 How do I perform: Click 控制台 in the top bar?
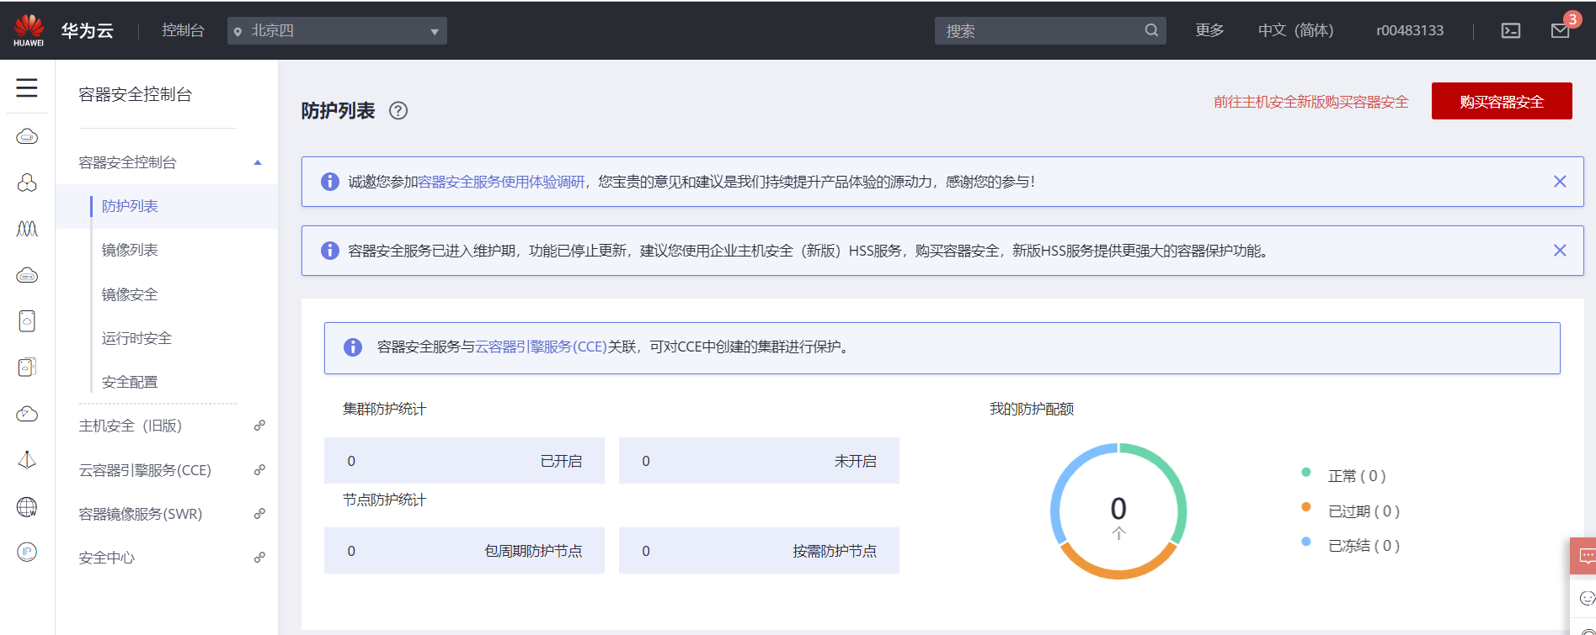[x=183, y=30]
